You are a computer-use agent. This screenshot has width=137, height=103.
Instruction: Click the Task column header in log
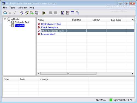(29, 79)
